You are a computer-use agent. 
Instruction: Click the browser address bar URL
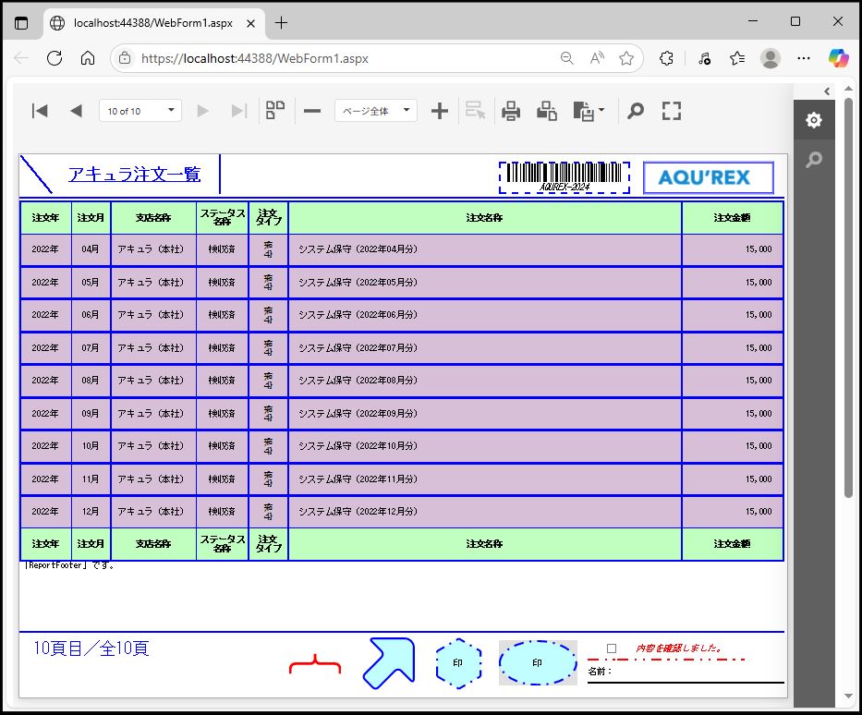[254, 58]
